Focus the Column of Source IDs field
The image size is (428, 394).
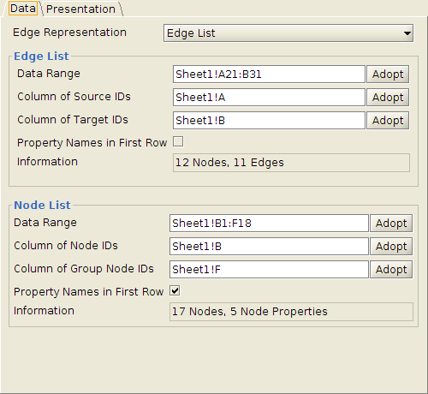pos(269,98)
